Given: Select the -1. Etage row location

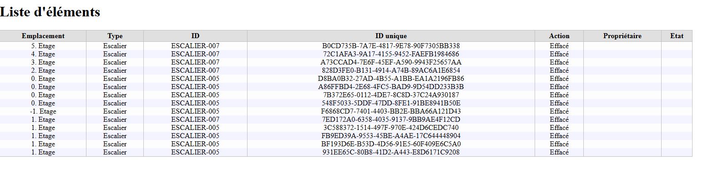Looking at the screenshot, I should pyautogui.click(x=43, y=111).
